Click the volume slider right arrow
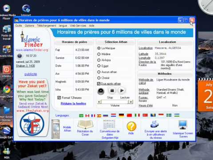 (x=130, y=102)
